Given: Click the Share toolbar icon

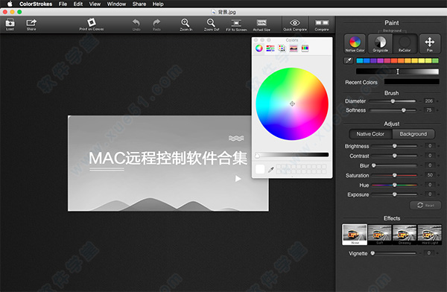Looking at the screenshot, I should click(x=31, y=25).
